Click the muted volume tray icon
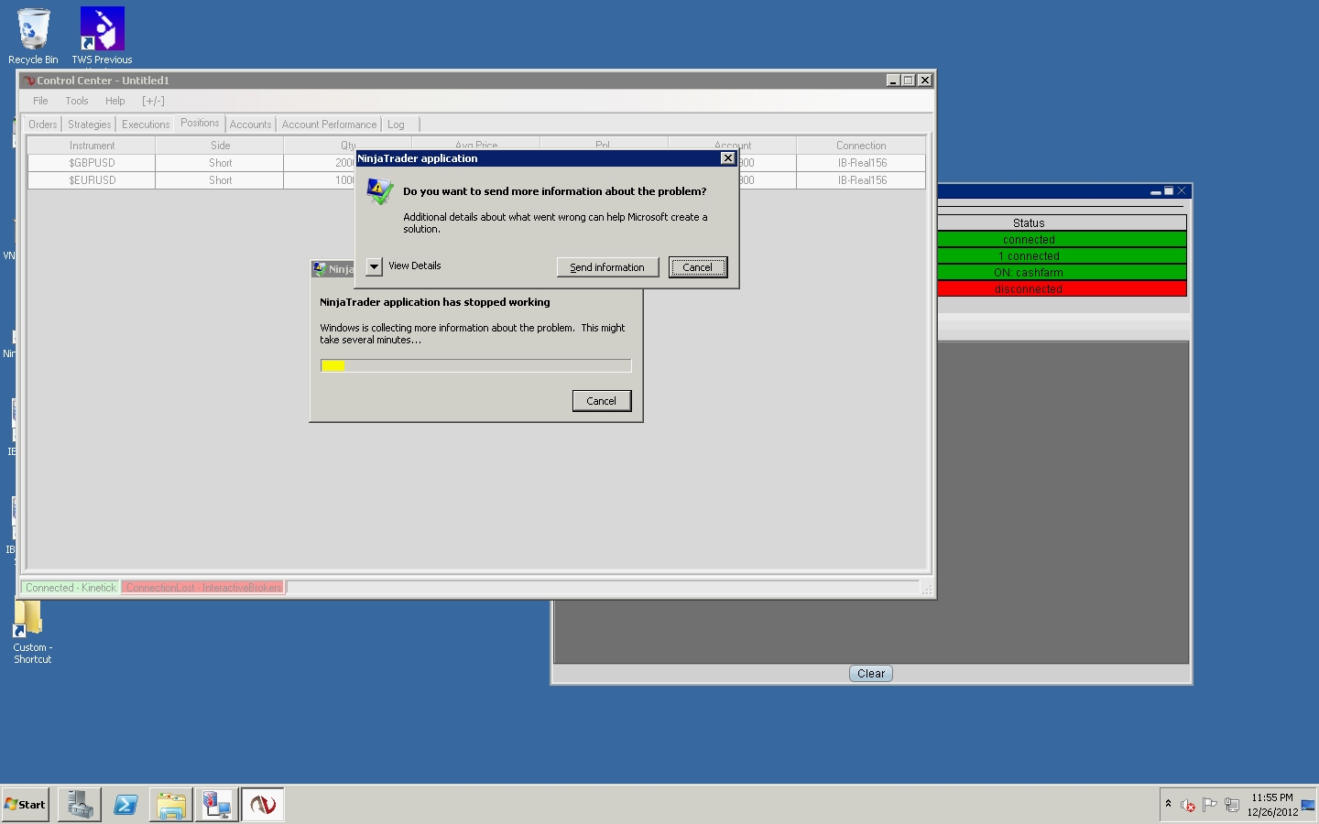The height and width of the screenshot is (824, 1319). pos(1188,806)
